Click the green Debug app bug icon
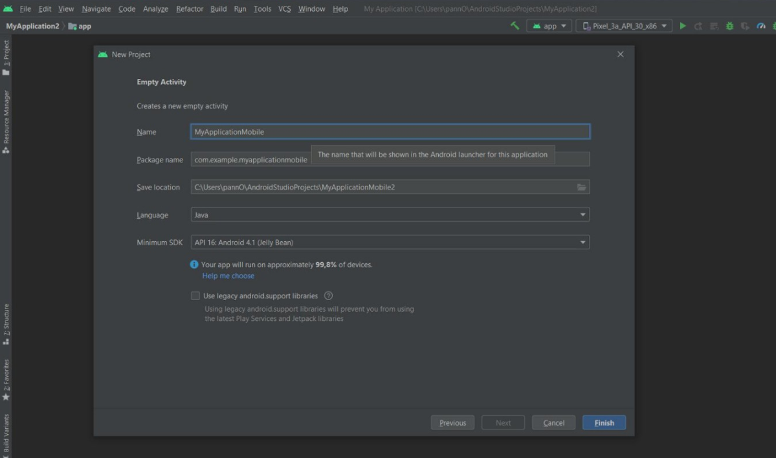 (x=729, y=26)
